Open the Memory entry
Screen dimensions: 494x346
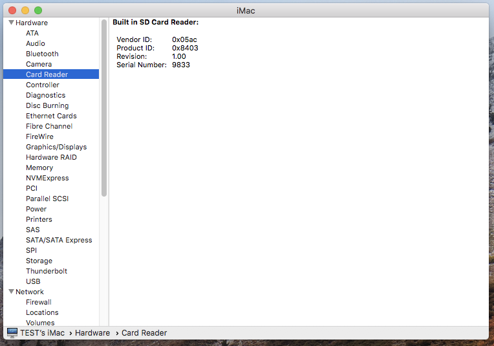coord(39,168)
